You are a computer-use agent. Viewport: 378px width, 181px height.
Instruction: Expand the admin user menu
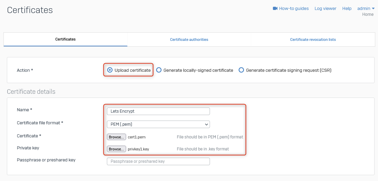click(364, 9)
